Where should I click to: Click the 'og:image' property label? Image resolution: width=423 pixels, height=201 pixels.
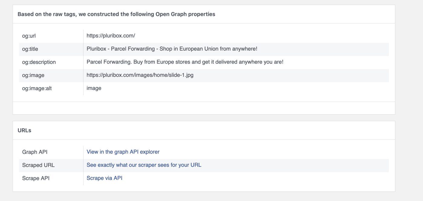(x=33, y=75)
